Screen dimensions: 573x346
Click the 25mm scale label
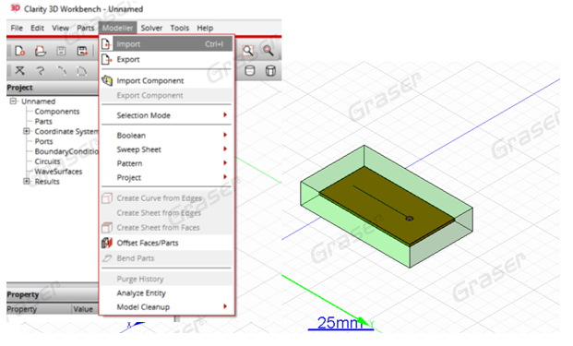(x=340, y=323)
